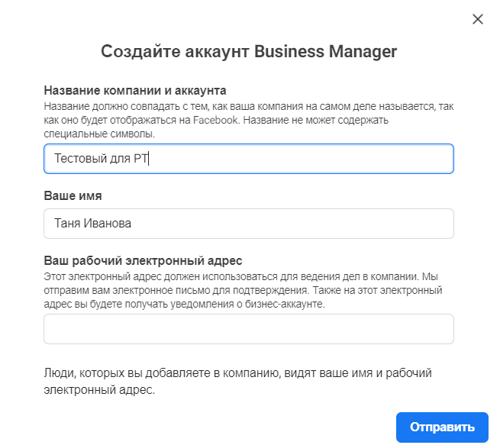Click the company name input field
This screenshot has height=445, width=500.
(249, 159)
